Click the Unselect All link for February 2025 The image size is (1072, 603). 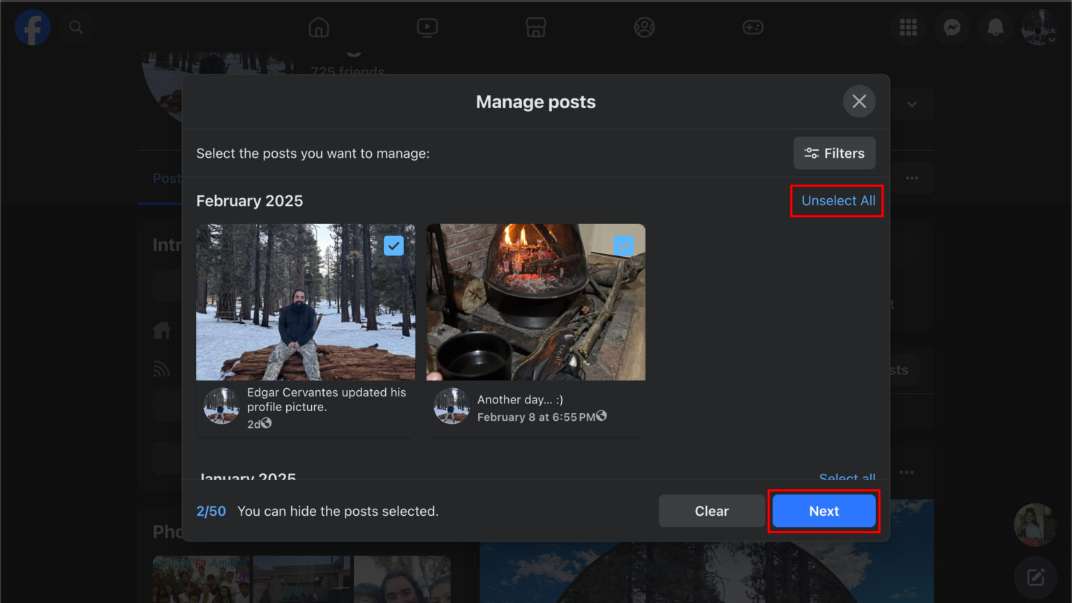837,201
